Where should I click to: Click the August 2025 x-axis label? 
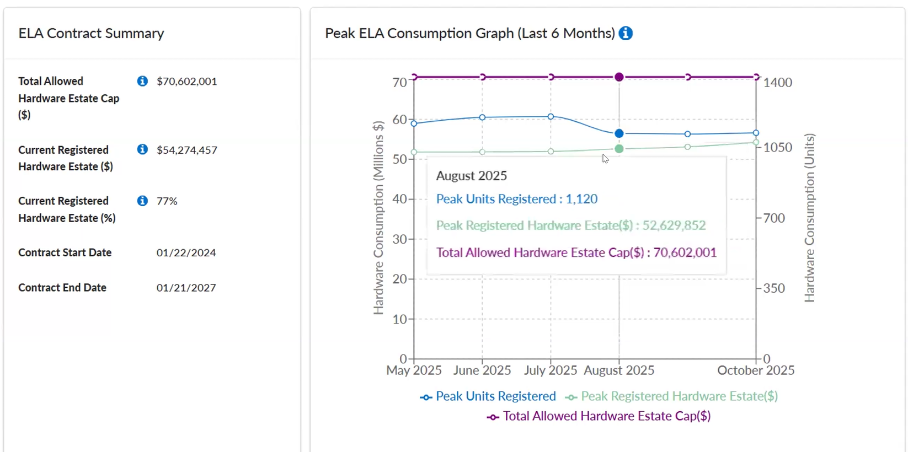[619, 370]
